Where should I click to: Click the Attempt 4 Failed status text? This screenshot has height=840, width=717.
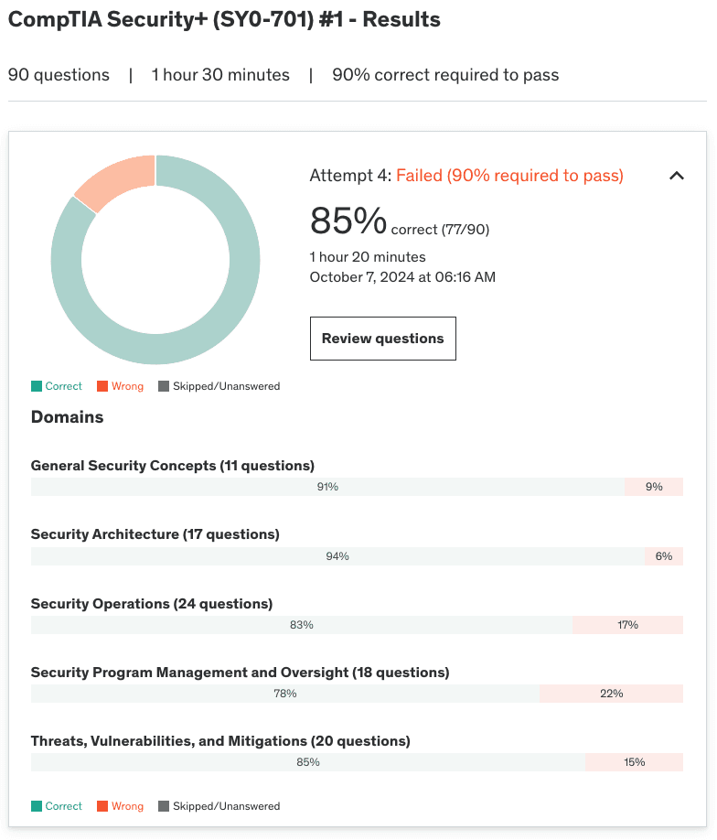(x=466, y=176)
